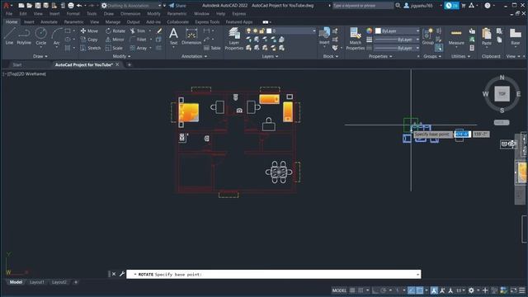Select the Line tool

click(9, 36)
